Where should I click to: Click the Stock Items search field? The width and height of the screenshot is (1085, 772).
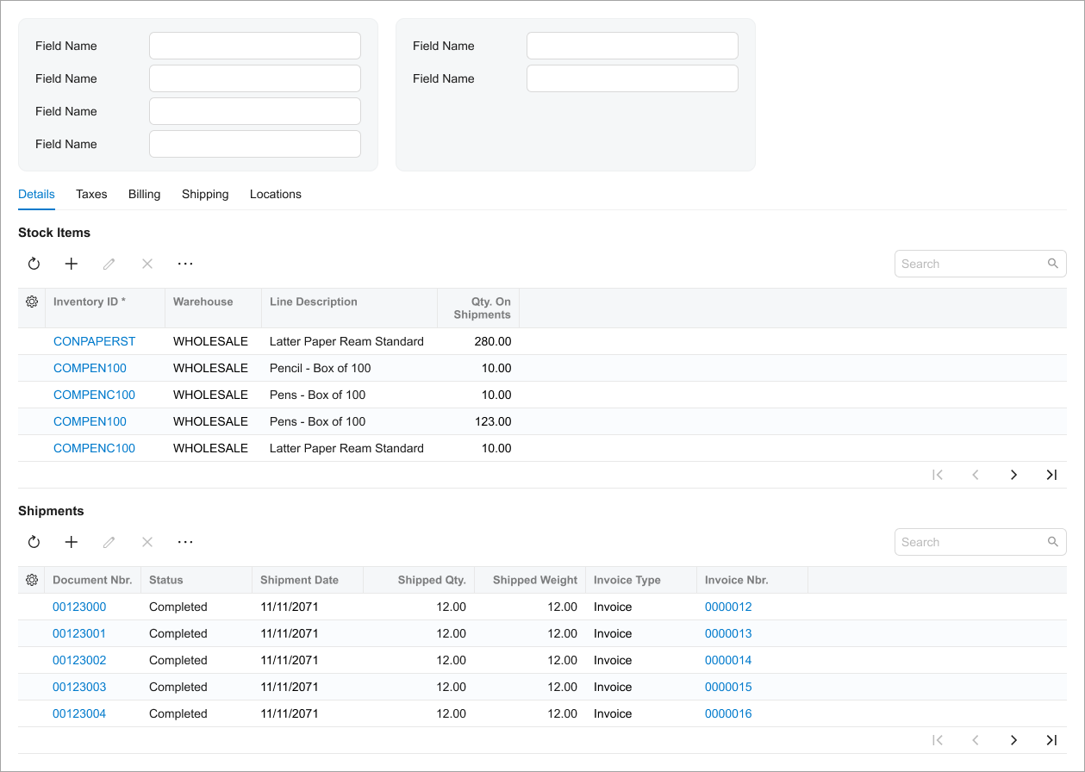coord(970,264)
